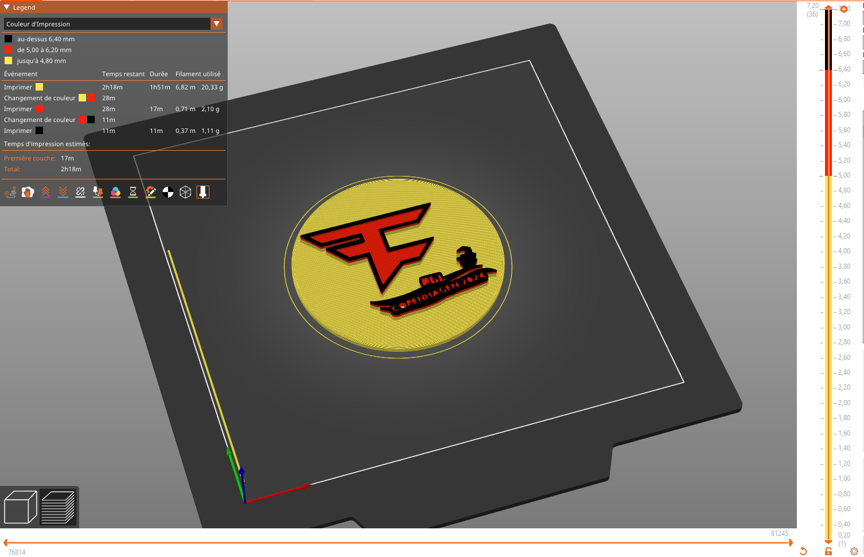
Task: Toggle retractions visibility icon
Action: click(x=45, y=192)
